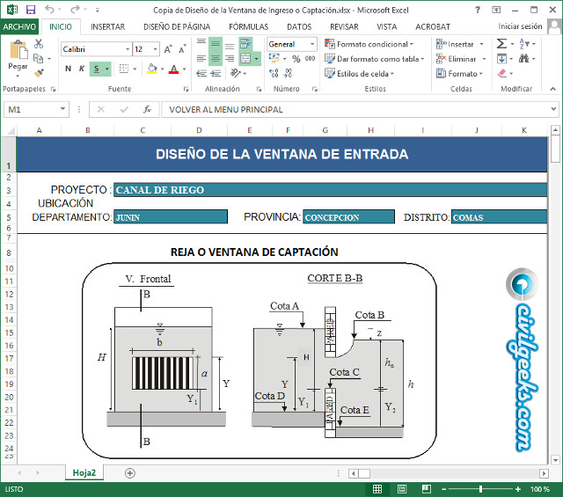Add a new sheet with plus icon
This screenshot has height=497, width=563.
tap(130, 473)
